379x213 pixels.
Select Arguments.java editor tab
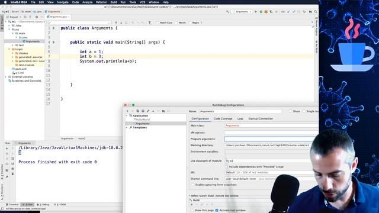click(58, 17)
